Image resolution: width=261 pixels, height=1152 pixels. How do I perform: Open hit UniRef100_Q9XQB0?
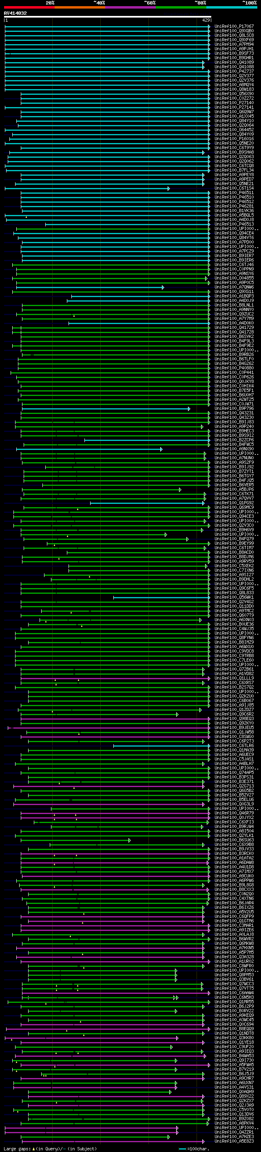234,31
